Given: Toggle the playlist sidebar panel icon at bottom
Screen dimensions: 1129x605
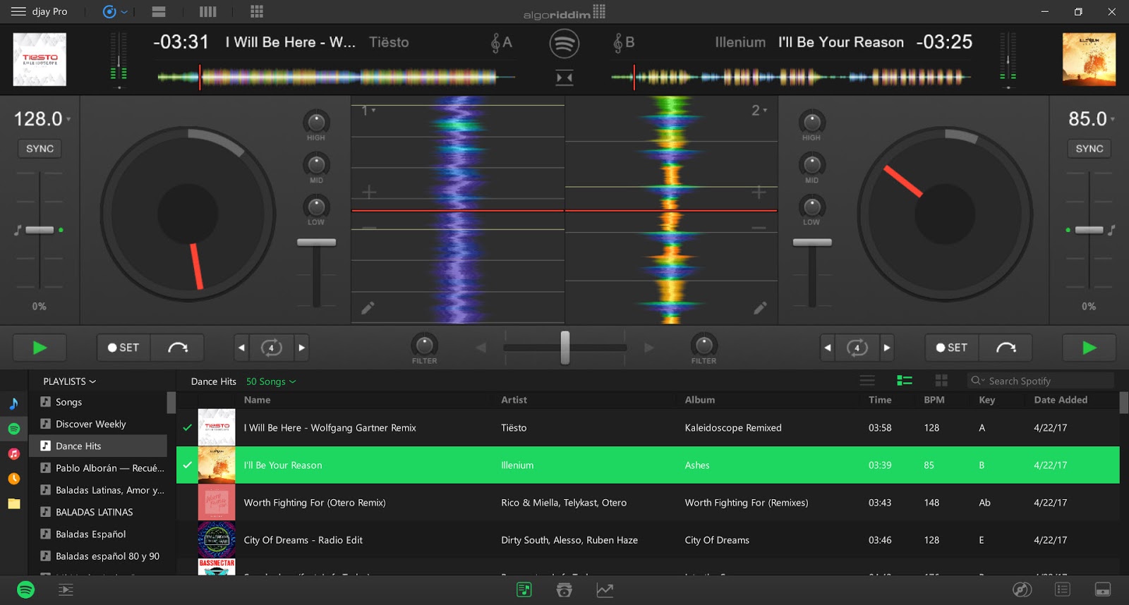Looking at the screenshot, I should click(66, 589).
